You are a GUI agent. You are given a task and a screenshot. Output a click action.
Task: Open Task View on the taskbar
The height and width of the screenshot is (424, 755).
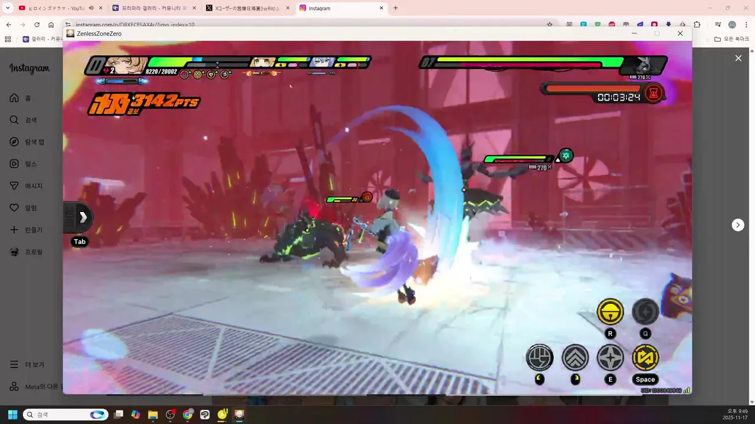coord(119,415)
